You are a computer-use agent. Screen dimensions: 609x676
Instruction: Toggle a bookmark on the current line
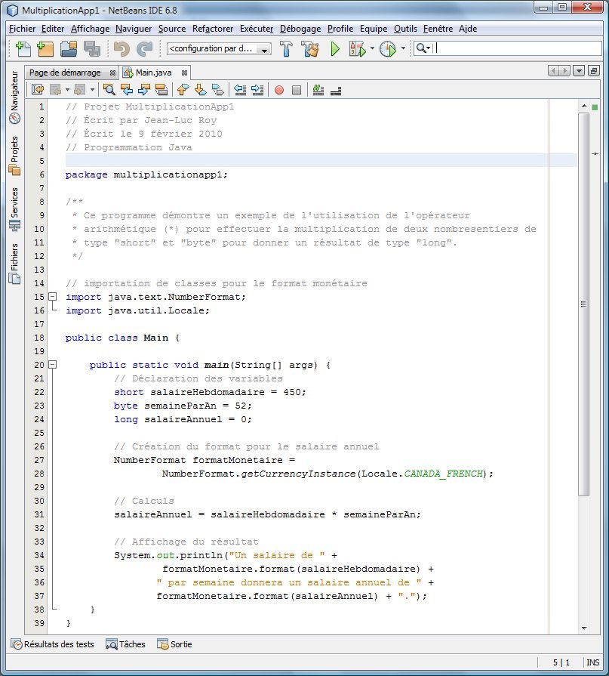pos(218,90)
